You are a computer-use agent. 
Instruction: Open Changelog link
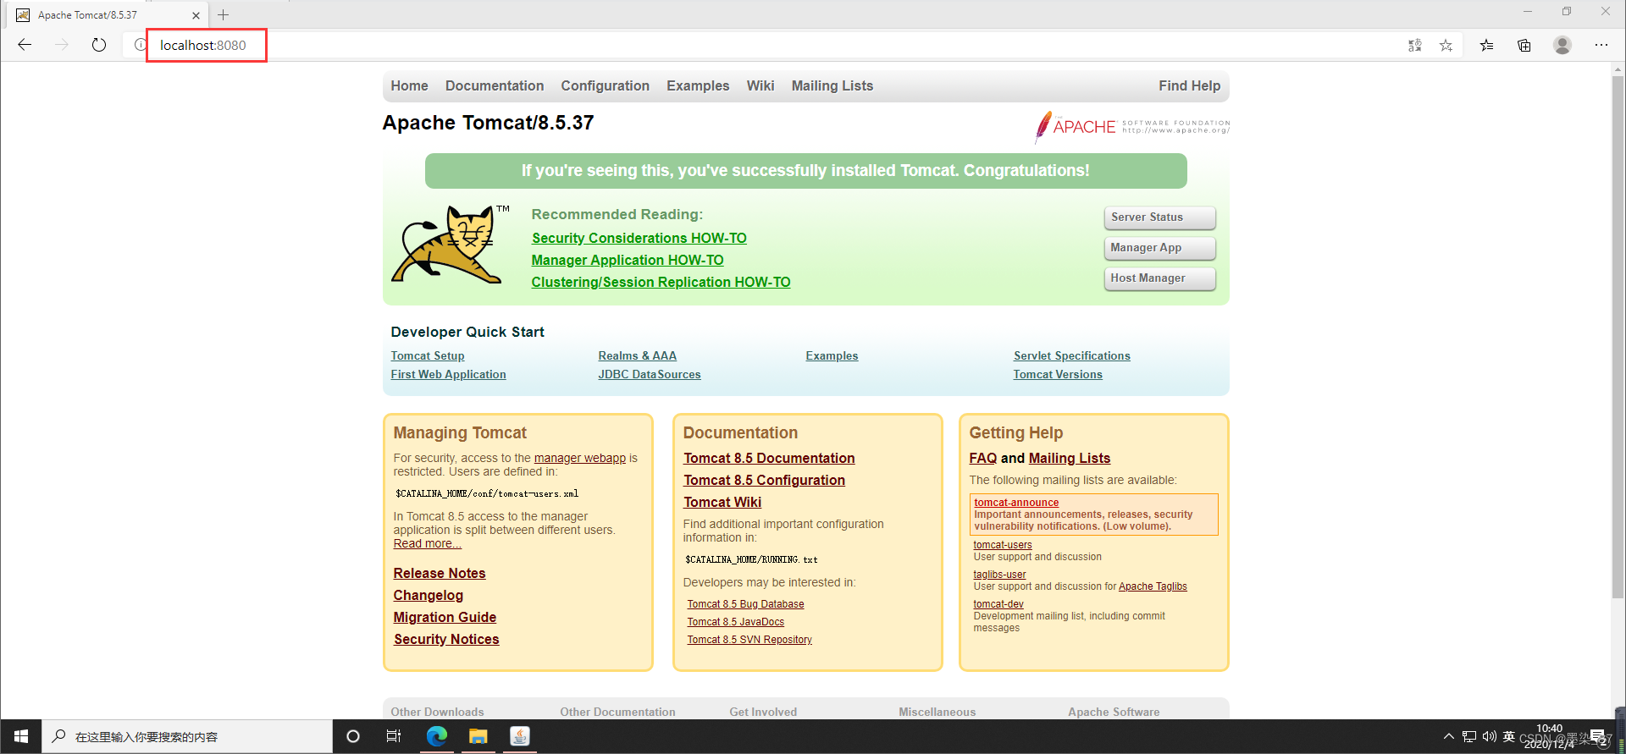point(429,595)
